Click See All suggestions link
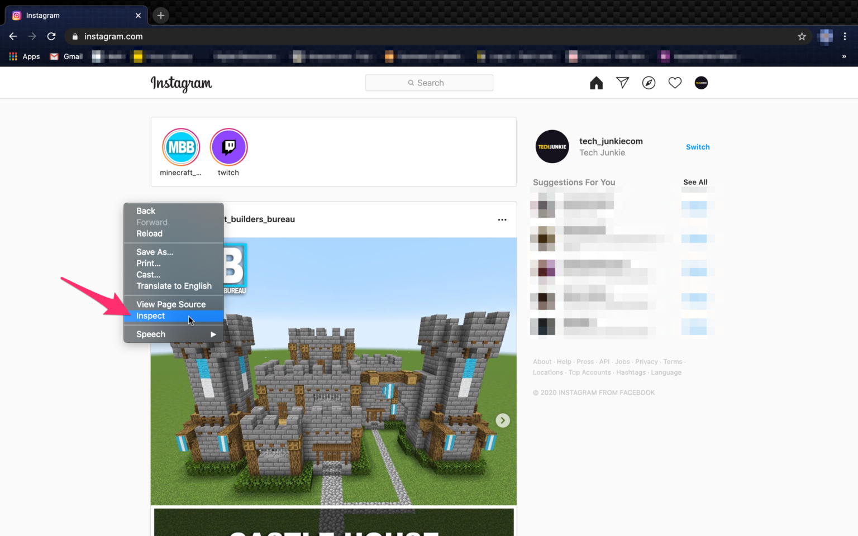 click(695, 182)
